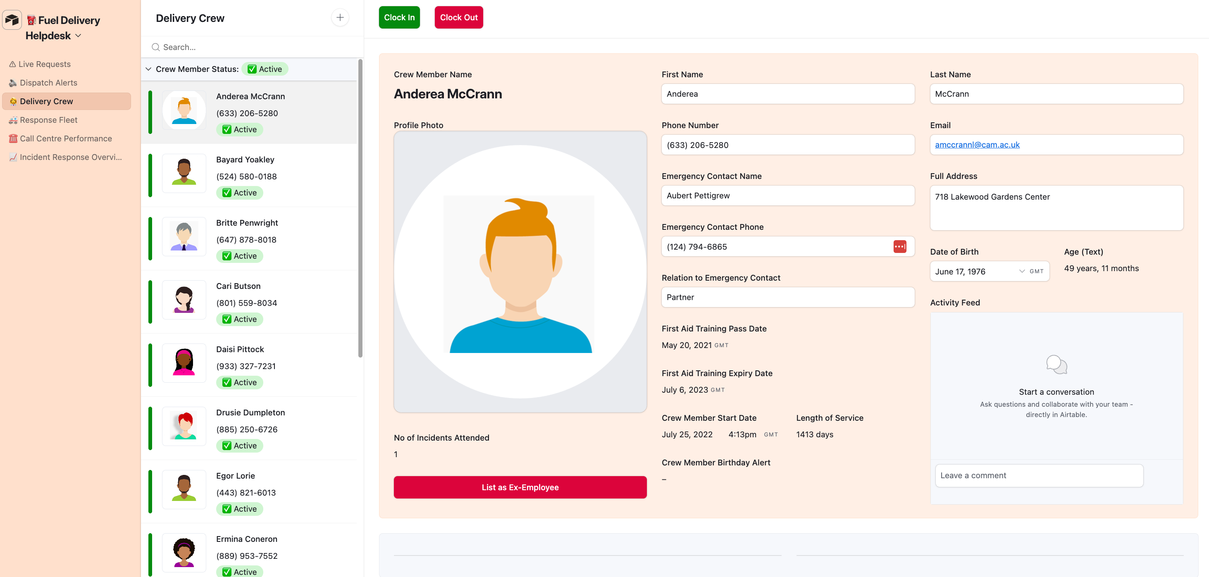Click the First Name field Anderea
1209x577 pixels.
(787, 94)
